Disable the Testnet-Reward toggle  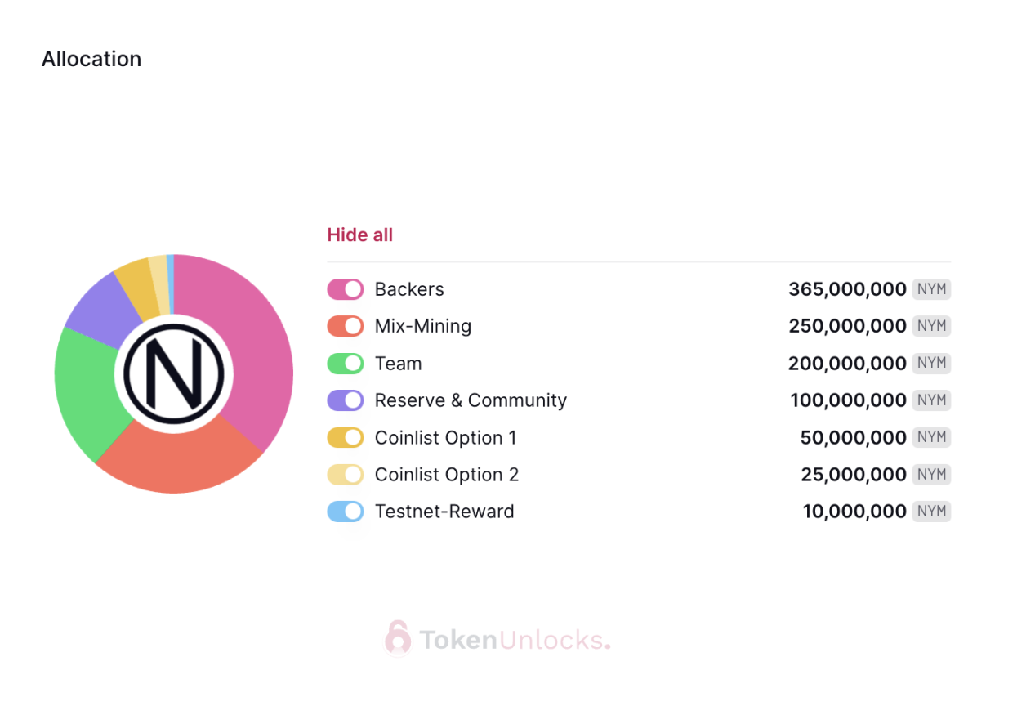(x=346, y=512)
